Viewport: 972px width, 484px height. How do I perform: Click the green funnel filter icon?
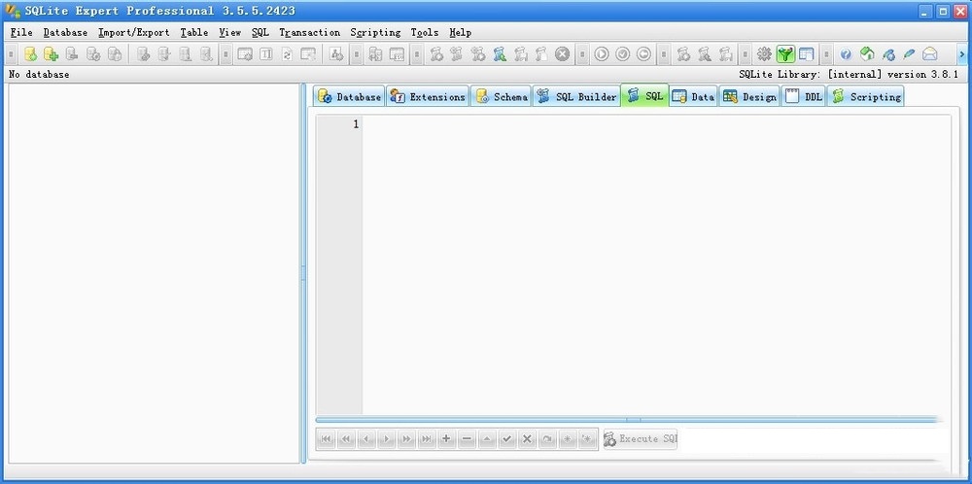pos(785,54)
